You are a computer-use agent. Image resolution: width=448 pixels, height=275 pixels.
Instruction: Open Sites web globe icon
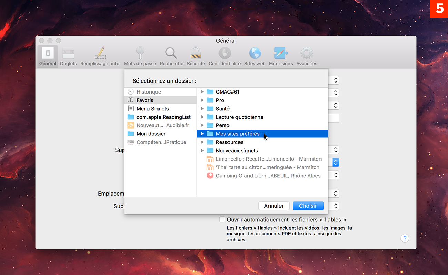click(255, 53)
